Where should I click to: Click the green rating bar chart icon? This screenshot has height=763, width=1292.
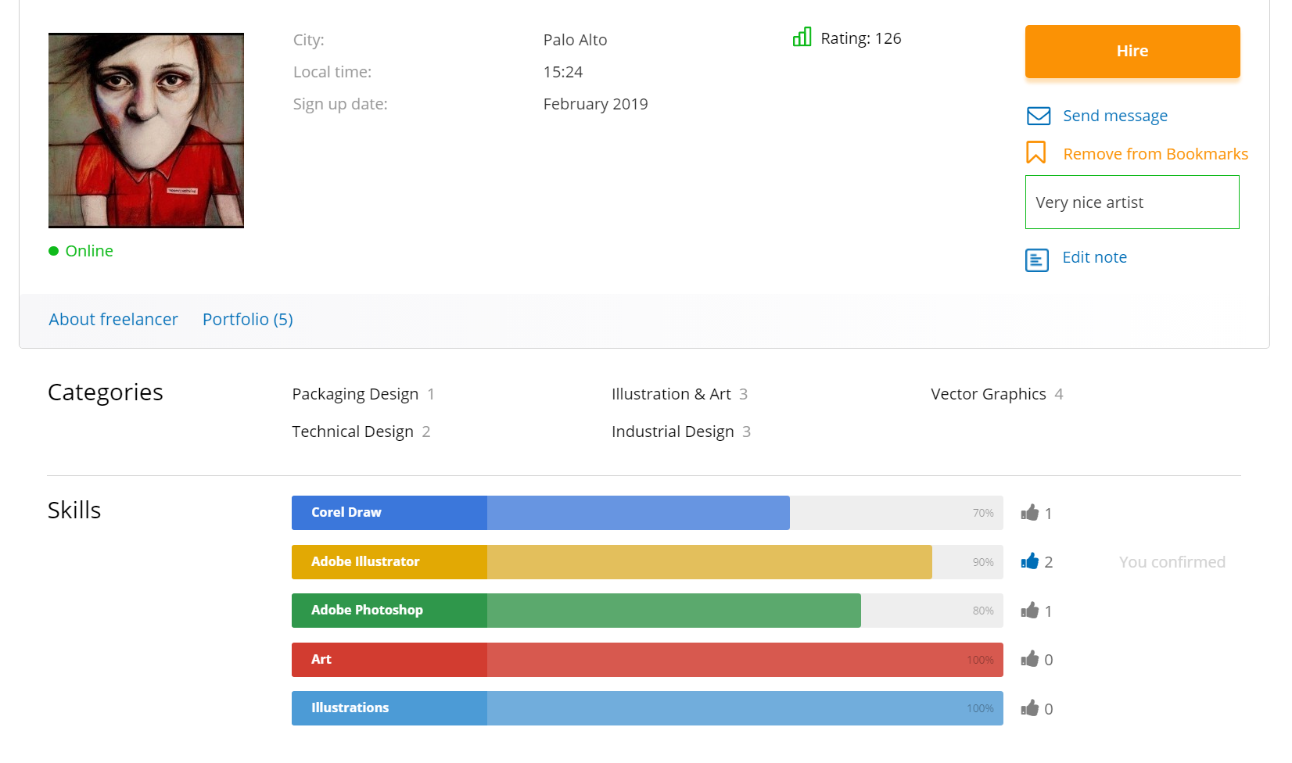pos(802,38)
